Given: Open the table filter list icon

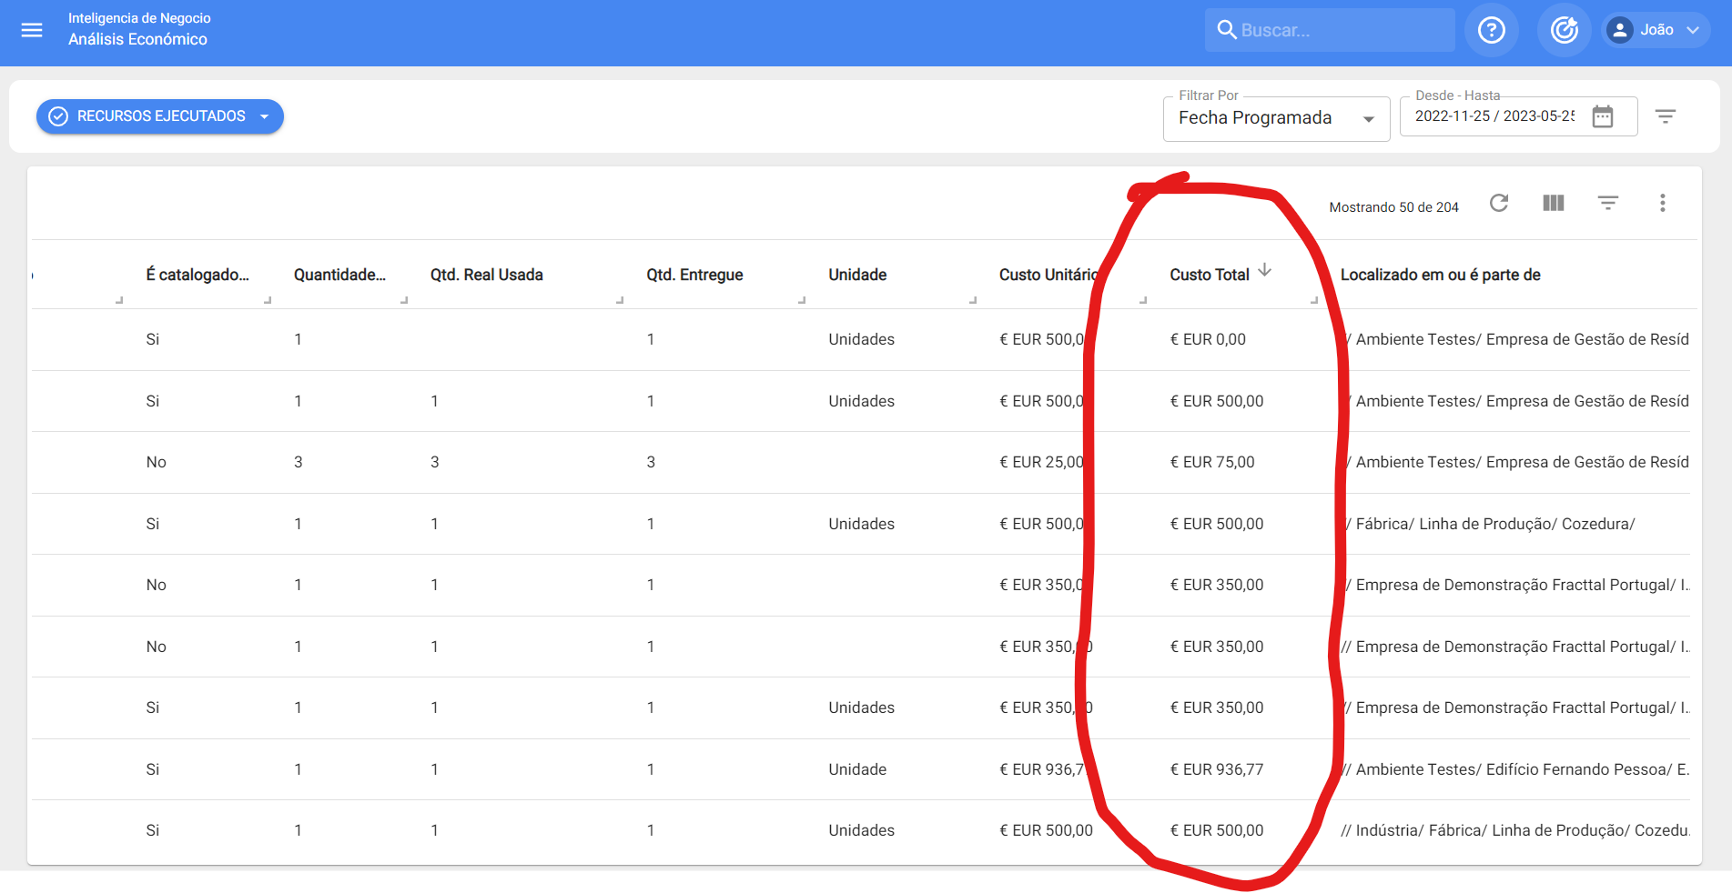Looking at the screenshot, I should pyautogui.click(x=1608, y=204).
